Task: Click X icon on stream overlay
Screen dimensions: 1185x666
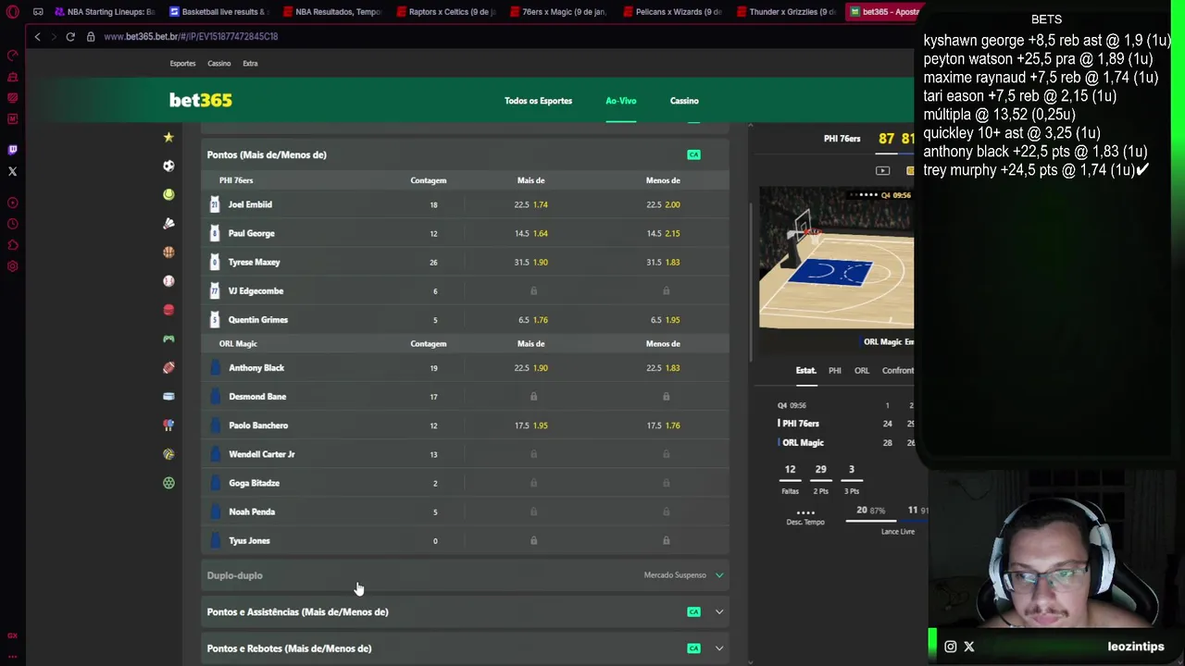Action: pyautogui.click(x=969, y=647)
